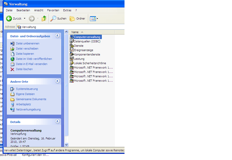
Task: Open the forward history dropdown arrow
Action: tap(38, 18)
